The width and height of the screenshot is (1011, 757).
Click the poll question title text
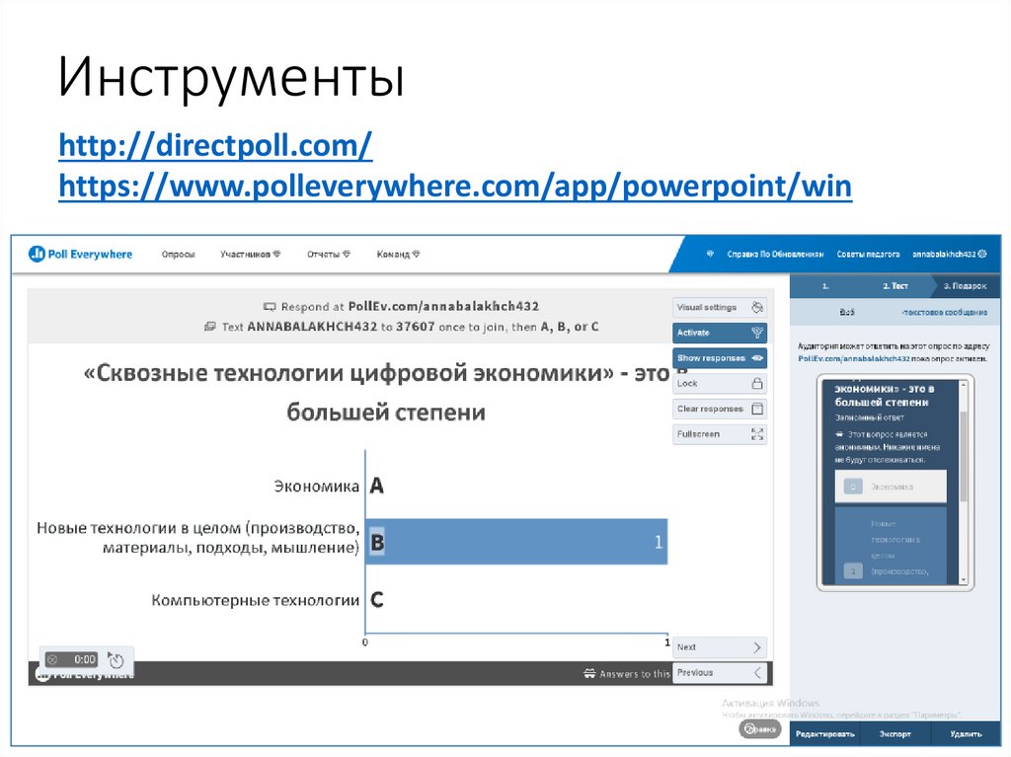tap(385, 392)
